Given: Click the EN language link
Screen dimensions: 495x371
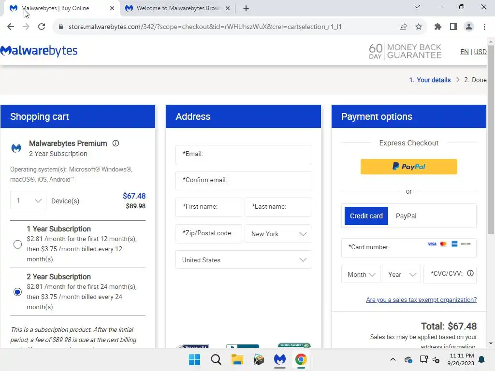Looking at the screenshot, I should (465, 52).
